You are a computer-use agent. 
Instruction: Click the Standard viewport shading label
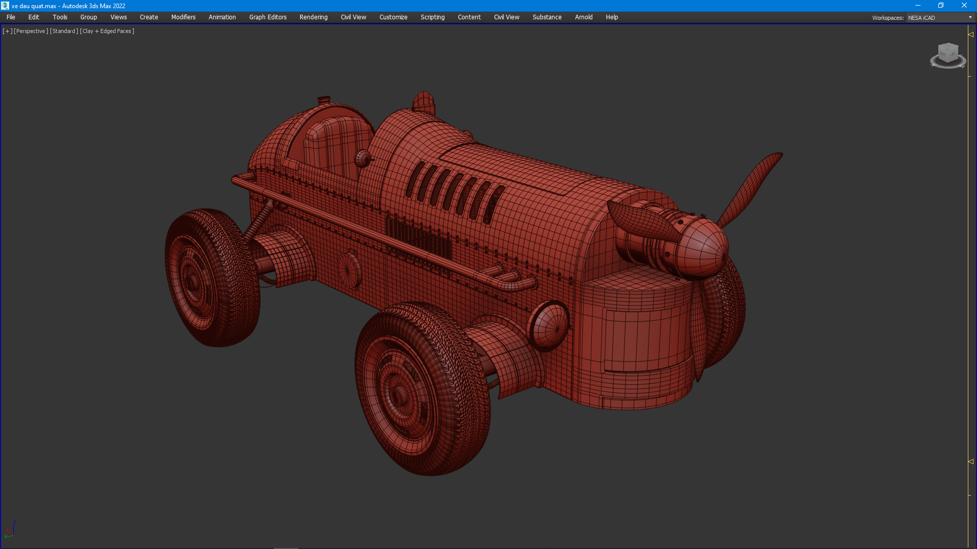pyautogui.click(x=64, y=31)
